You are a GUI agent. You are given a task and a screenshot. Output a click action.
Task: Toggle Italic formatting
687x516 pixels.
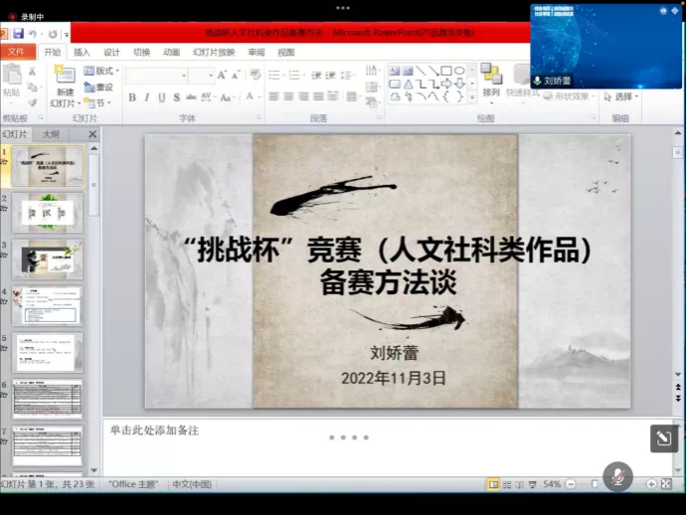(146, 97)
